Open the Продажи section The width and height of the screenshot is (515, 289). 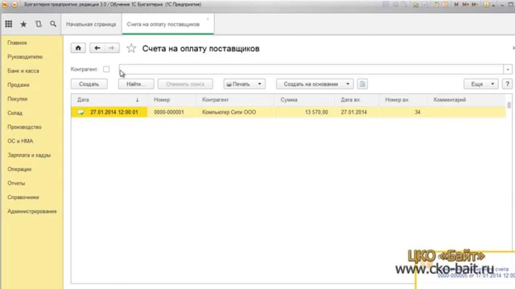[x=18, y=85]
